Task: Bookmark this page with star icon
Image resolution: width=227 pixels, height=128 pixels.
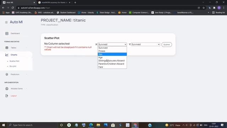Action: pos(204,8)
